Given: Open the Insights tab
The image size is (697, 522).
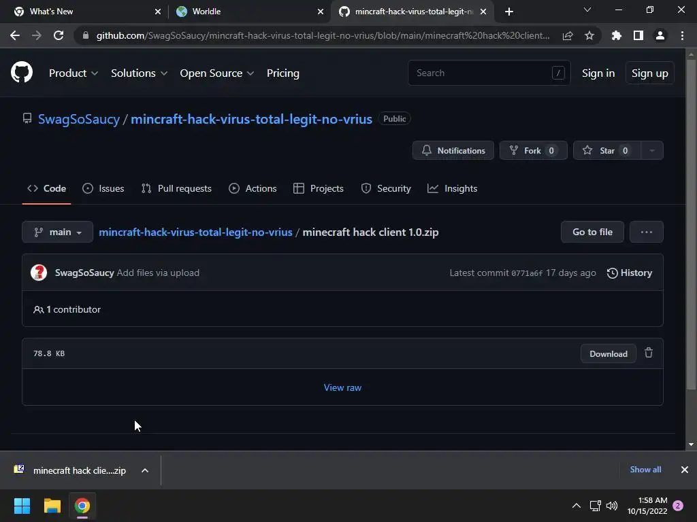Looking at the screenshot, I should coord(452,188).
